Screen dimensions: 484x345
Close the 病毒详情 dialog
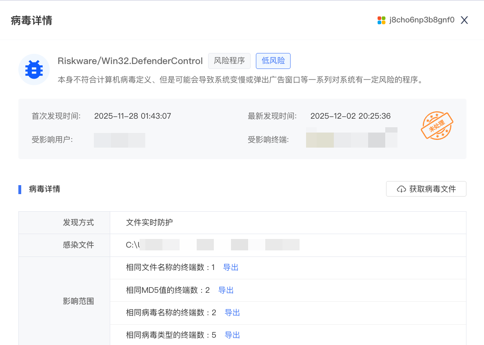(x=464, y=20)
